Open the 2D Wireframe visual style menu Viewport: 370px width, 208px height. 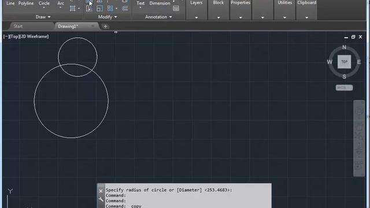(x=35, y=36)
